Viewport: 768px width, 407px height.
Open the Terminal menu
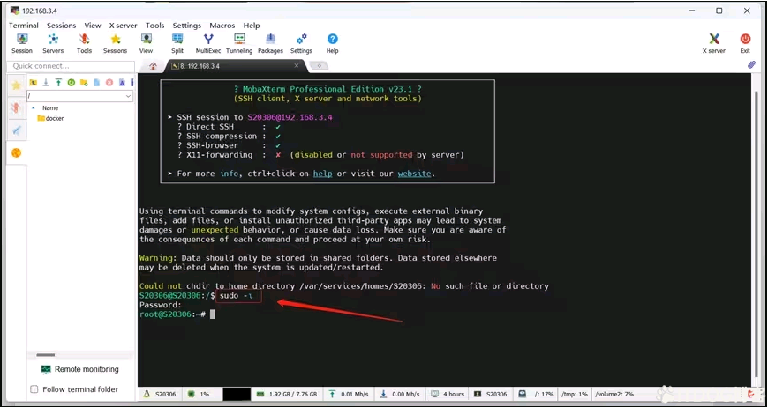tap(24, 26)
